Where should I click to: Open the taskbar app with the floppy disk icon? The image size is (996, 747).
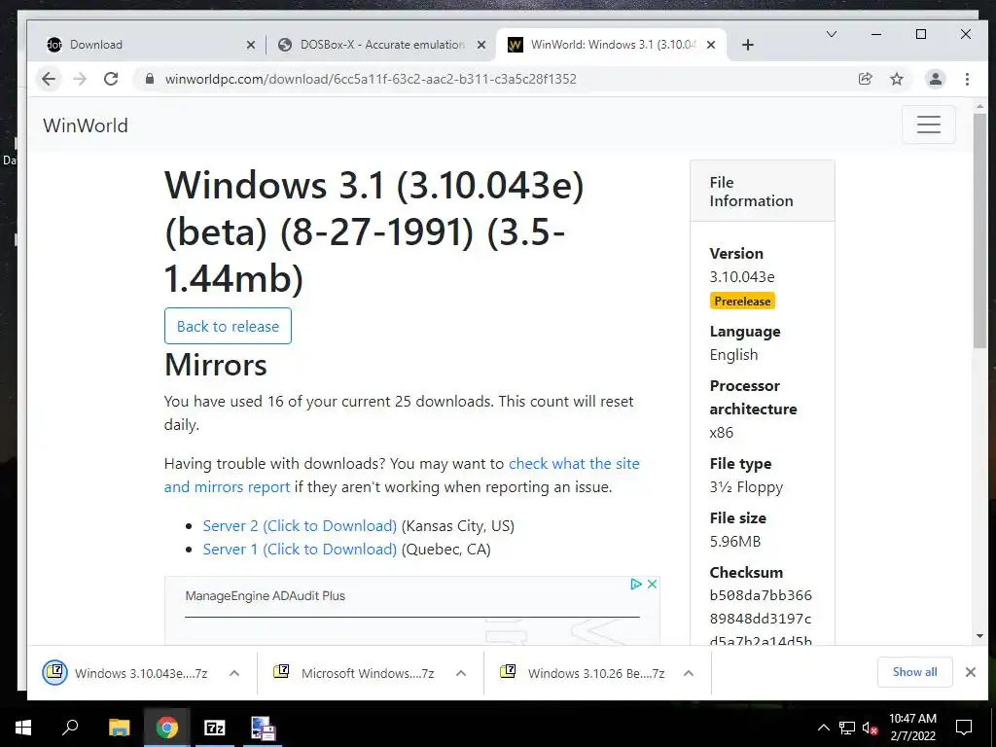click(x=263, y=728)
